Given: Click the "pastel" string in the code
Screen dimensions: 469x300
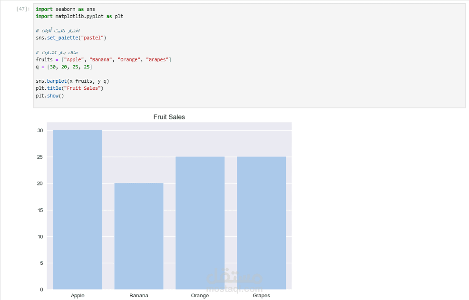Looking at the screenshot, I should 92,38.
